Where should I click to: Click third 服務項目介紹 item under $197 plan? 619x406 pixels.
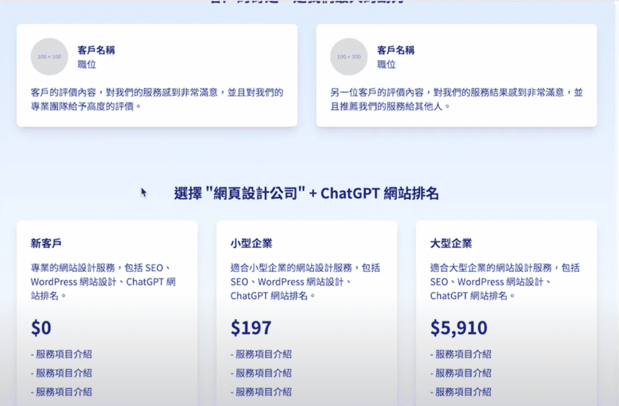(x=261, y=392)
